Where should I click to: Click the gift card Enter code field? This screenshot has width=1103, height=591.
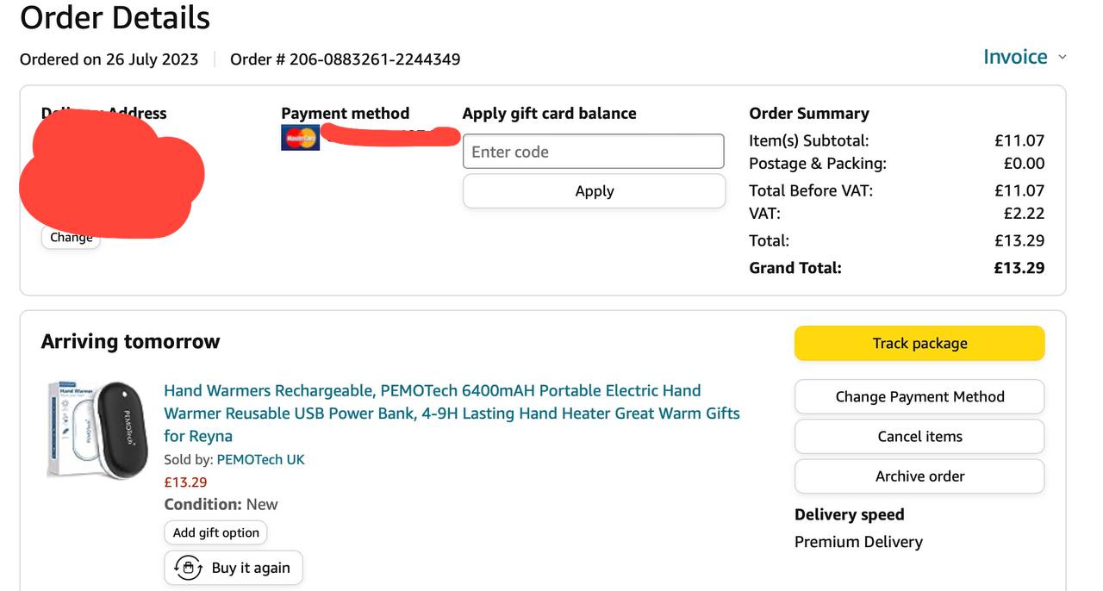(x=593, y=152)
